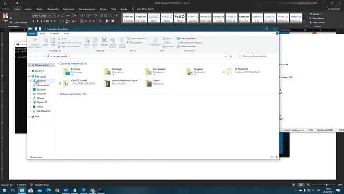Open Microsoft Store from taskbar
This screenshot has width=344, height=194.
tap(31, 190)
